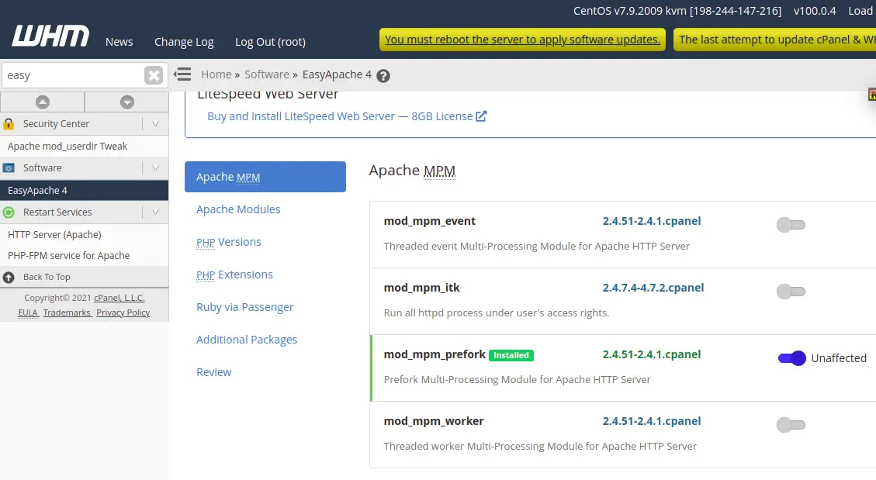Click mod_mpm_itk version 2.4.7.4-4.7.2.cpanel
Viewport: 876px width, 480px height.
click(653, 288)
